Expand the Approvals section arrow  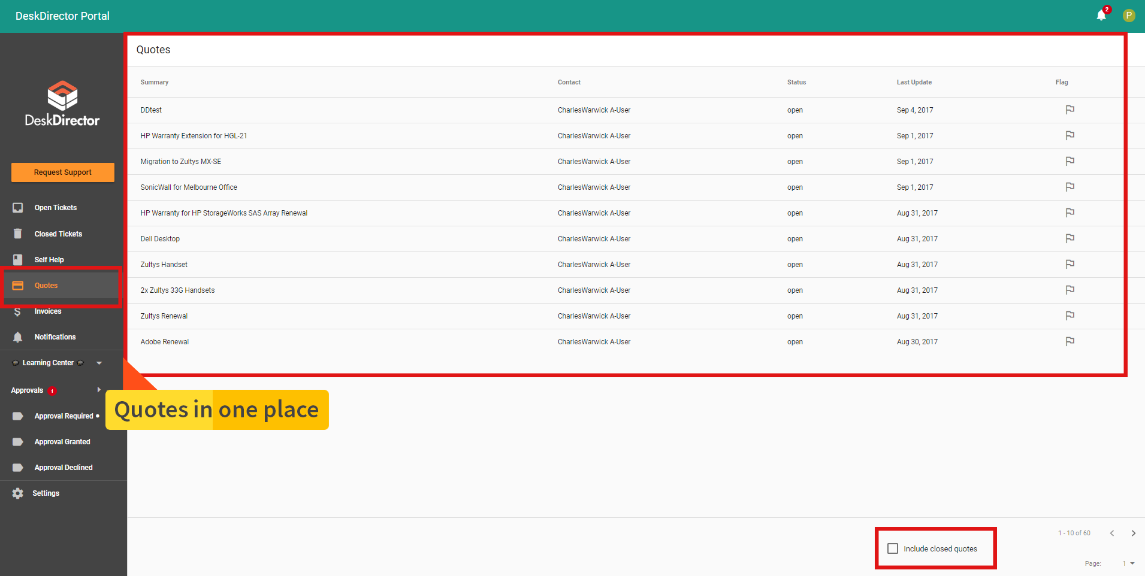tap(99, 390)
